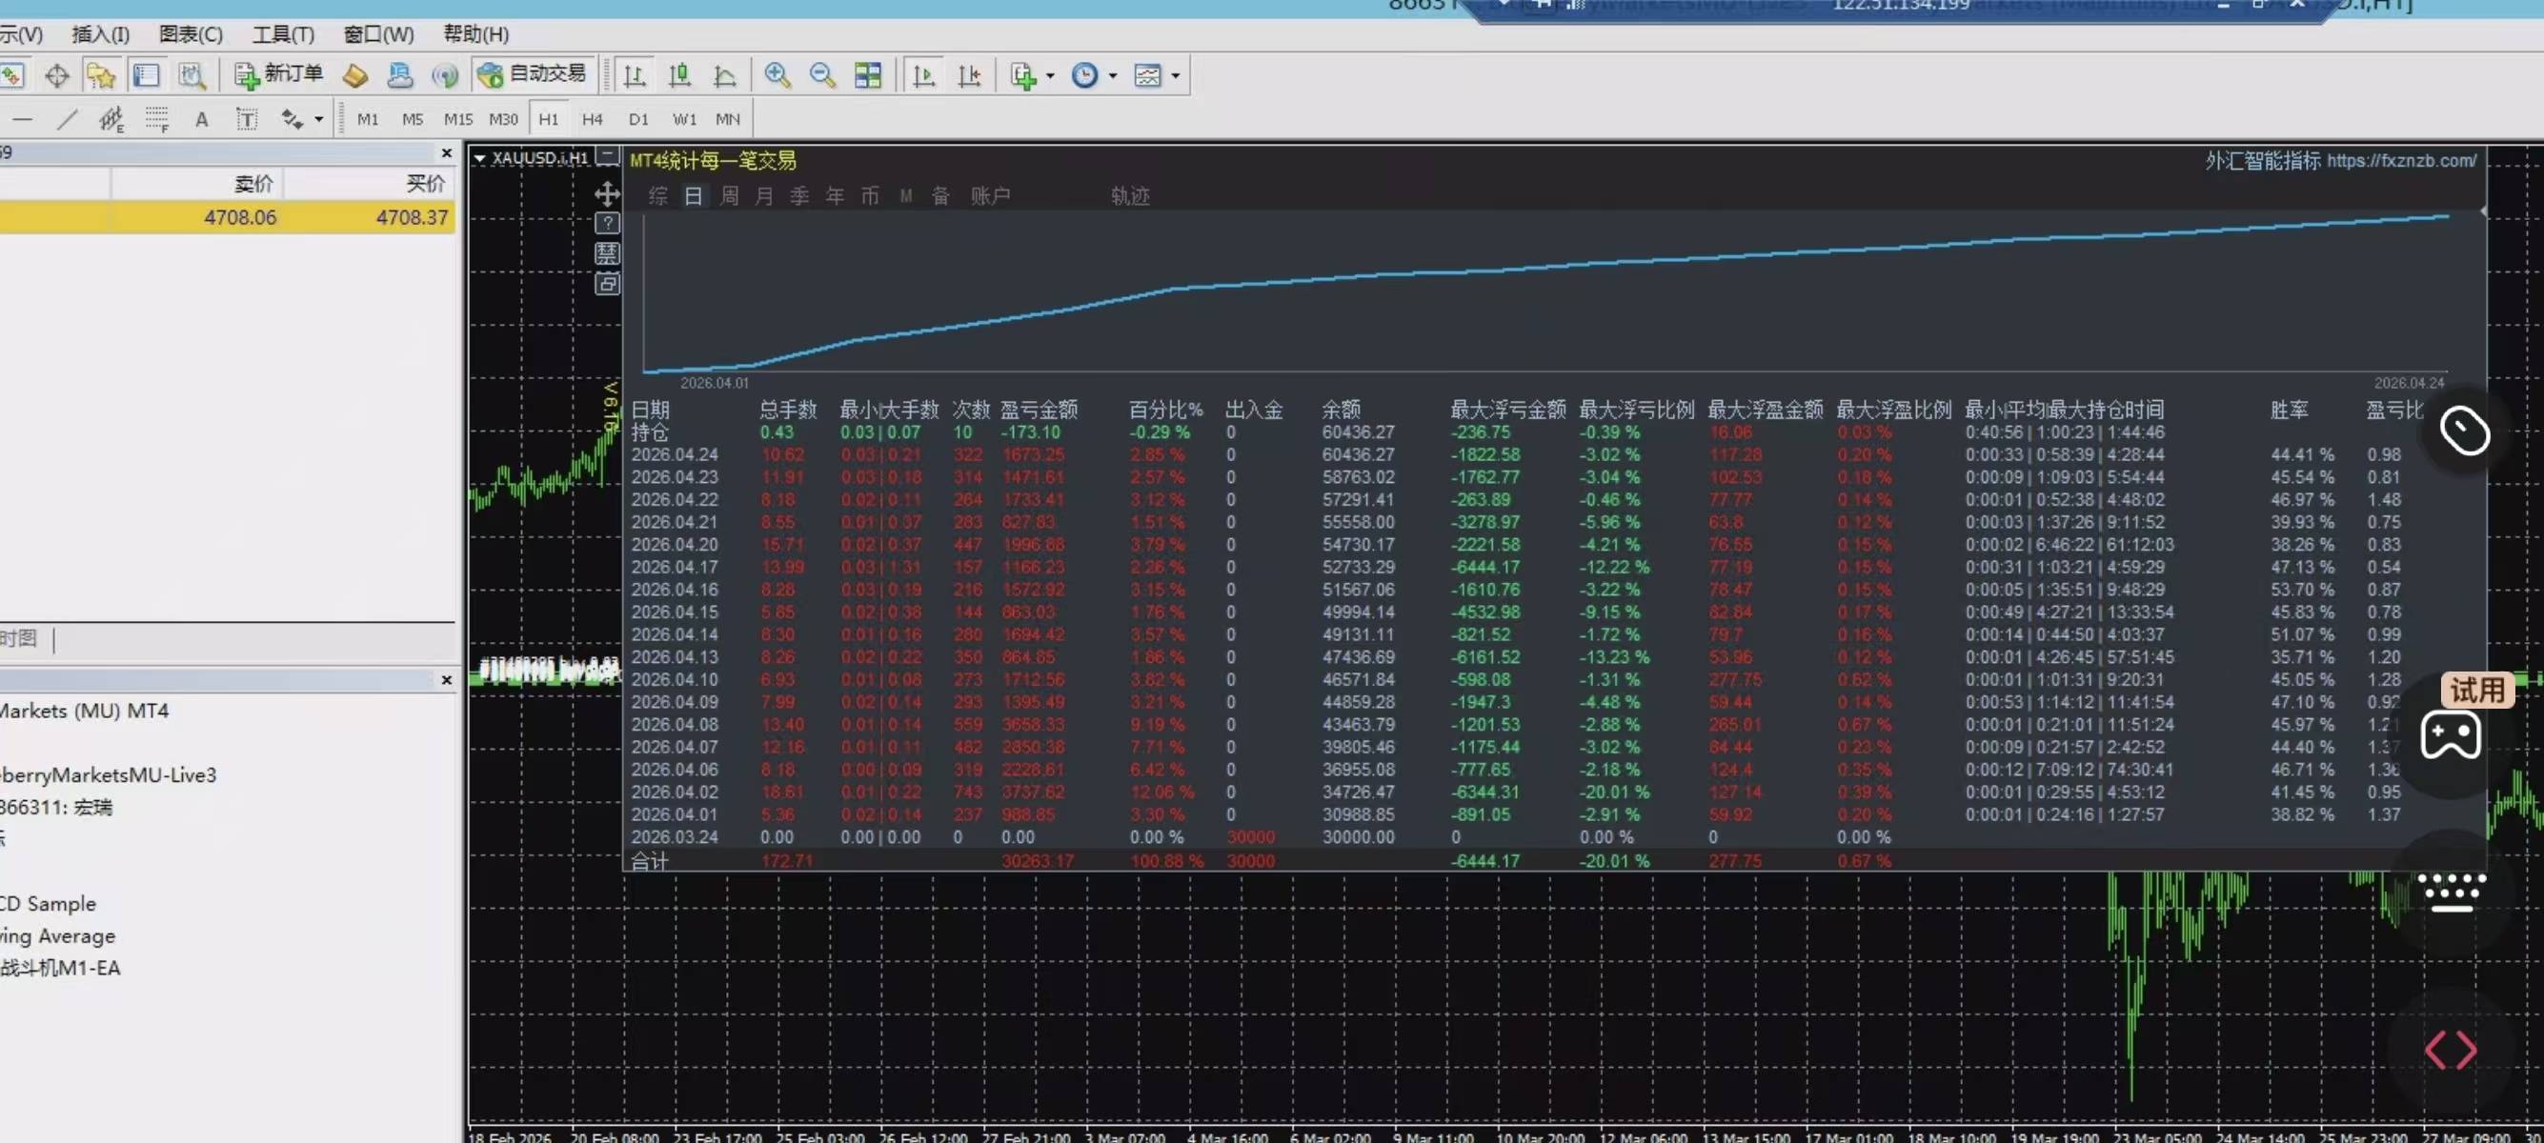Toggle AutoTrading (自动交易) button
Screen dimensions: 2544x1143
click(534, 75)
